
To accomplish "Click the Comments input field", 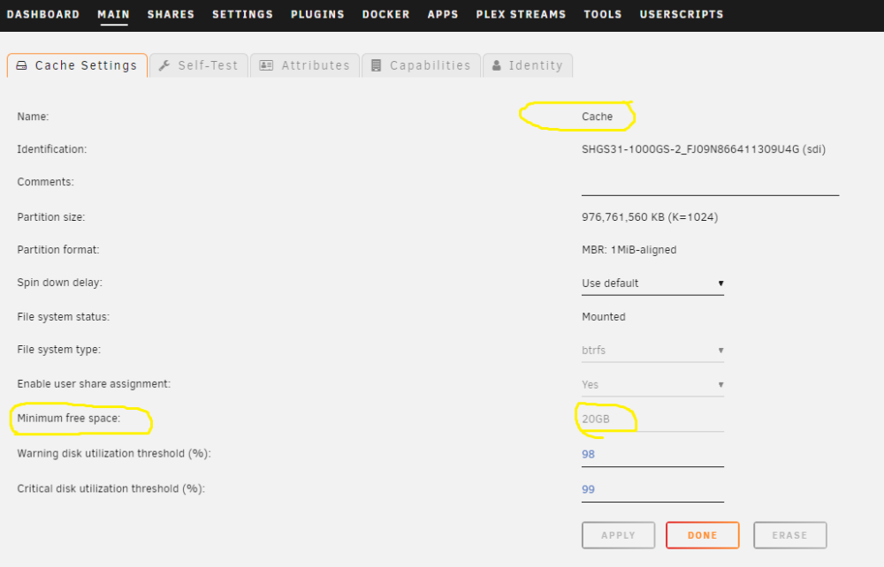I will (x=710, y=185).
